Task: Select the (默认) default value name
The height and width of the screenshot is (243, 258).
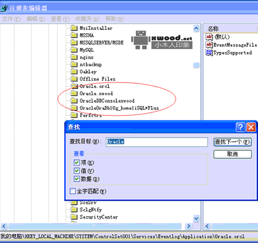Action: click(222, 37)
